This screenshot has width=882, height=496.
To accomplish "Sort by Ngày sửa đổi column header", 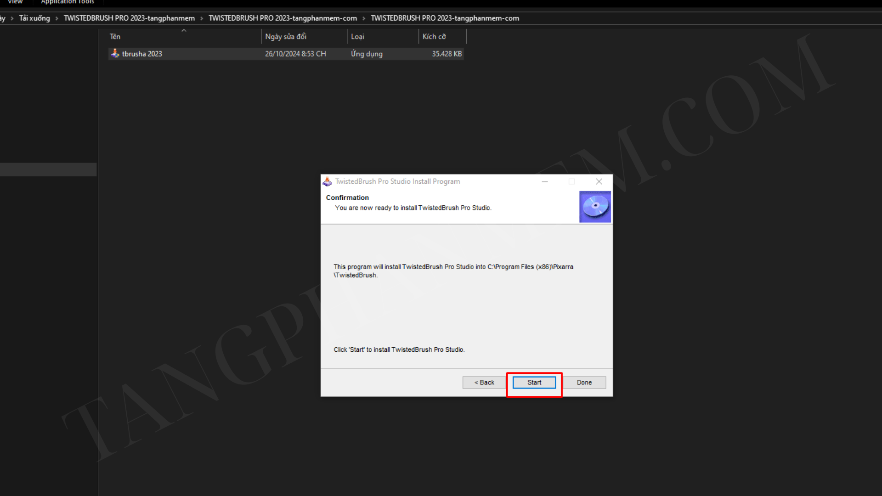I will (x=285, y=37).
